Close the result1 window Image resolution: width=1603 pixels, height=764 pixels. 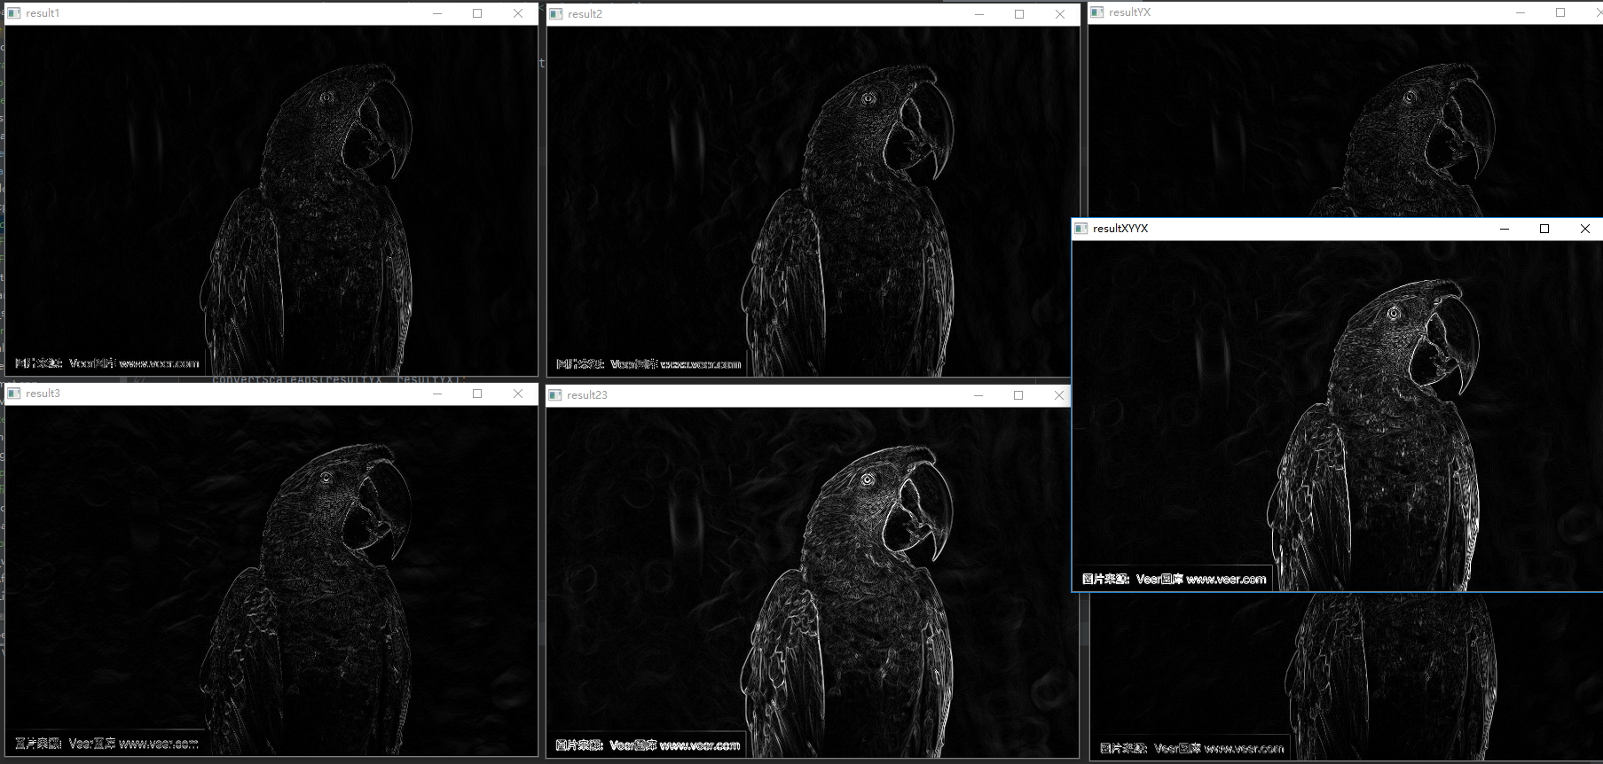(x=518, y=13)
